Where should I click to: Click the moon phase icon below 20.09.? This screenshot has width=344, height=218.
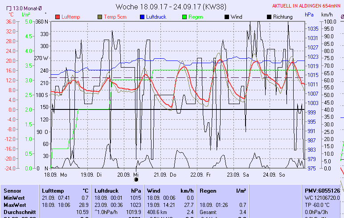(x=136, y=180)
